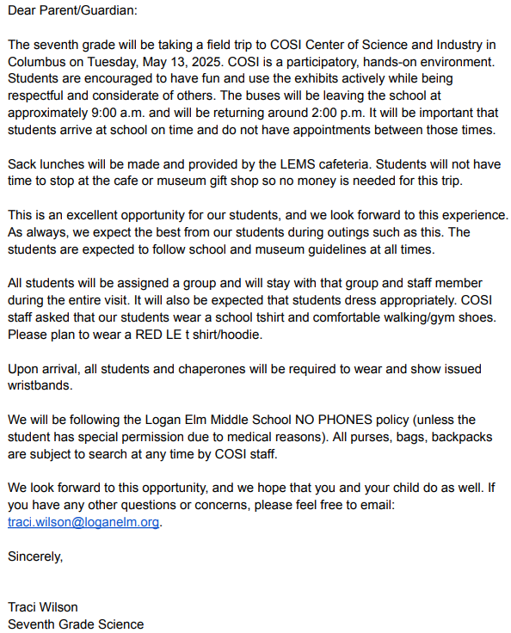Click the 'Dear Parent/Guardian:' greeting line
This screenshot has height=633, width=511.
73,10
